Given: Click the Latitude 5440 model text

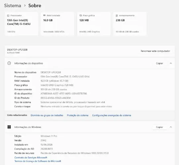Looking at the screenshot, I should coord(13,52).
